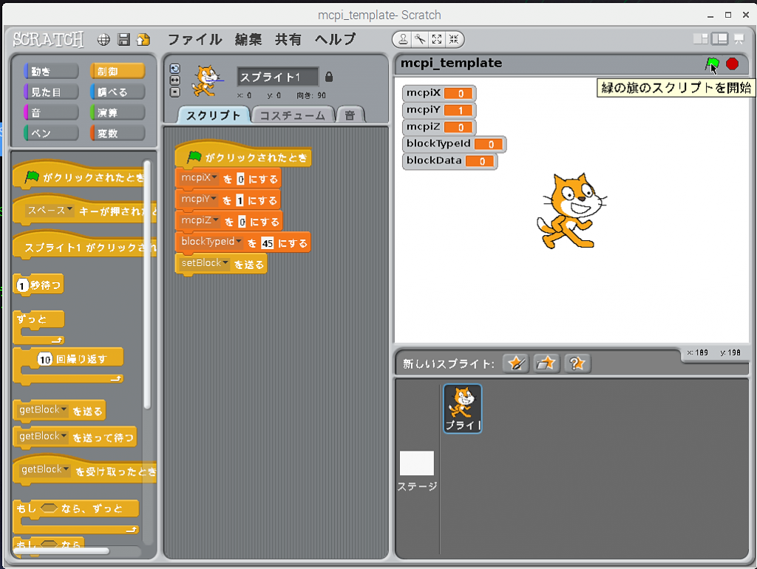Click the 45 value in blockTypeId block
This screenshot has height=569, width=757.
(x=268, y=243)
